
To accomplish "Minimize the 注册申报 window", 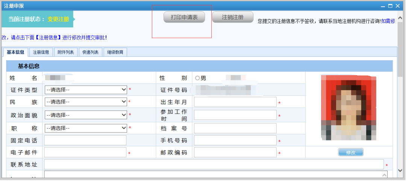I will [x=382, y=6].
